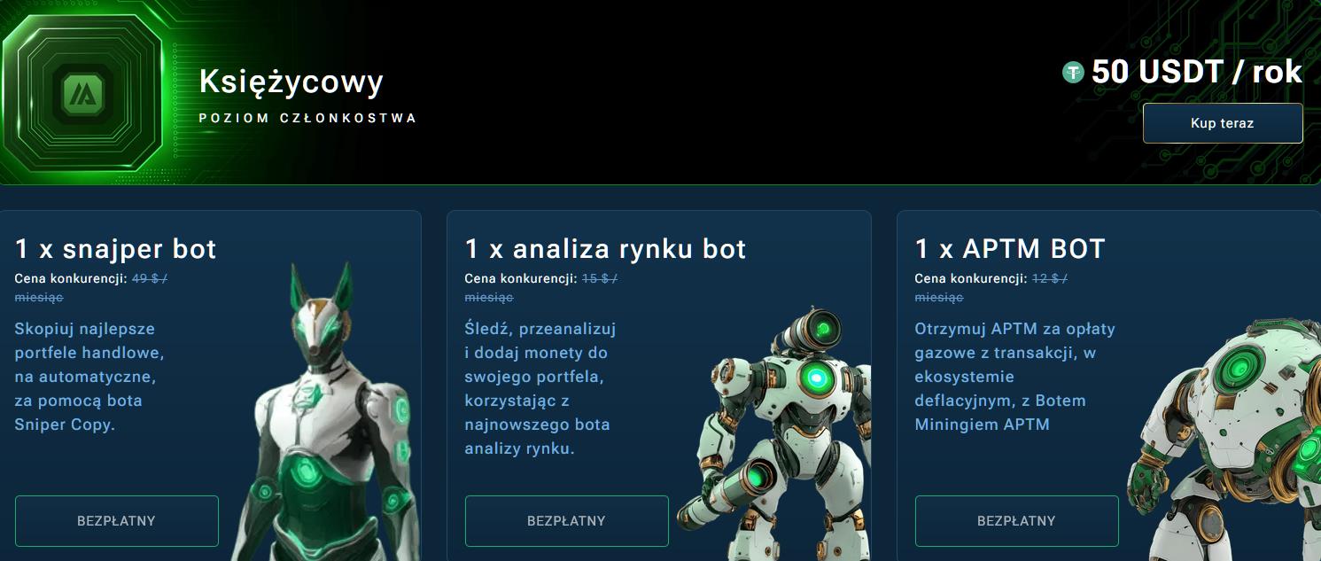Image resolution: width=1321 pixels, height=561 pixels.
Task: Click the 1 x analiza rynku bot heading
Action: pyautogui.click(x=606, y=249)
